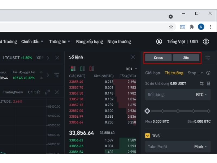Viewport: 217px width, 163px height.
Task: Open the Thông tin dropdown menu
Action: coord(59,42)
